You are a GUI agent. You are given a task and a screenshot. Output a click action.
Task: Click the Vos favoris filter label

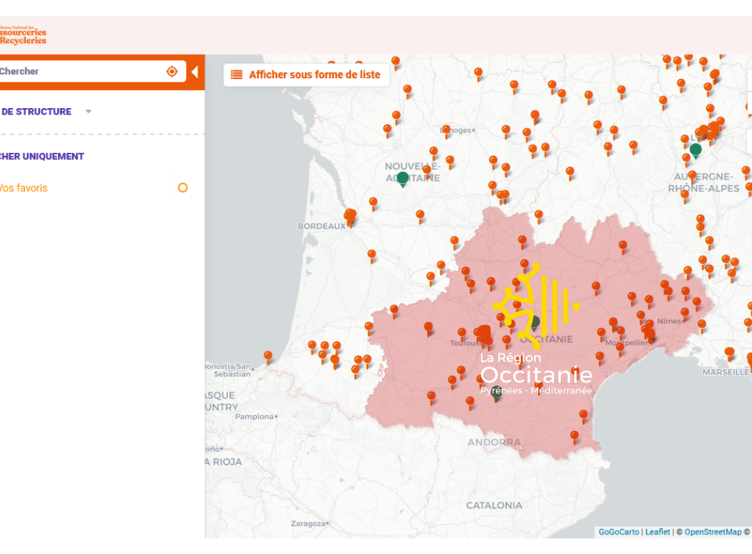click(x=23, y=188)
